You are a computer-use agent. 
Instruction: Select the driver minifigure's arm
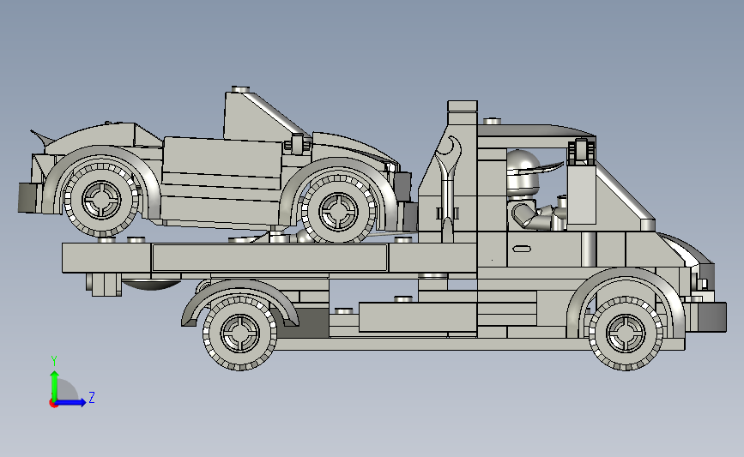coord(531,216)
